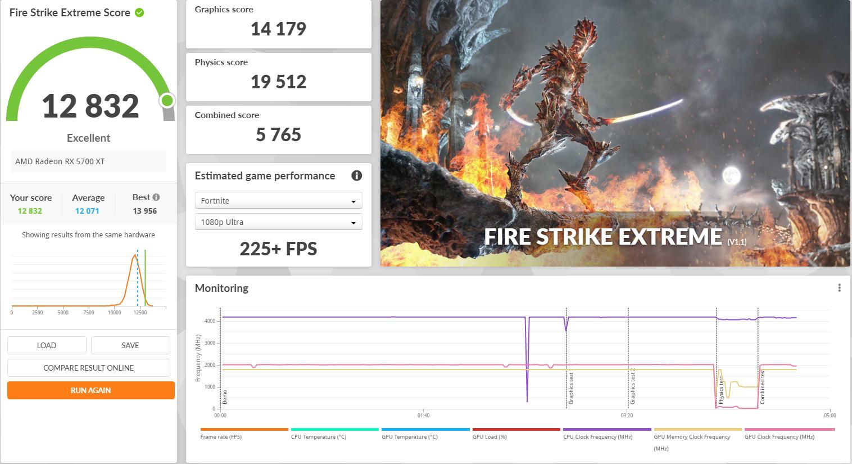Toggle the GPU Memory Clock Frequency series
Viewport: 852px width, 464px height.
tap(692, 436)
